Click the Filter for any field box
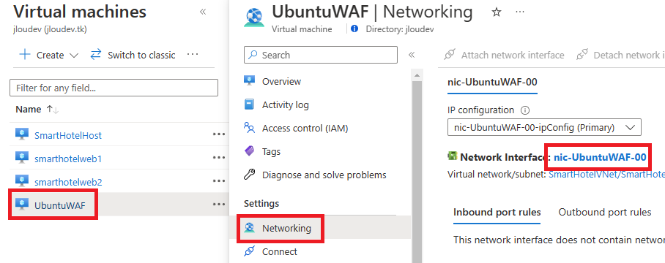Viewport: 665px width, 263px height. [x=114, y=88]
